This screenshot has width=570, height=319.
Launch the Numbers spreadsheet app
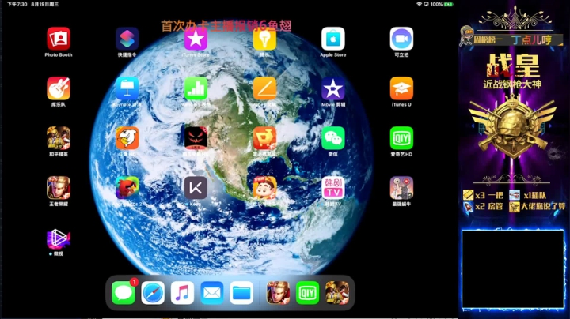point(196,88)
